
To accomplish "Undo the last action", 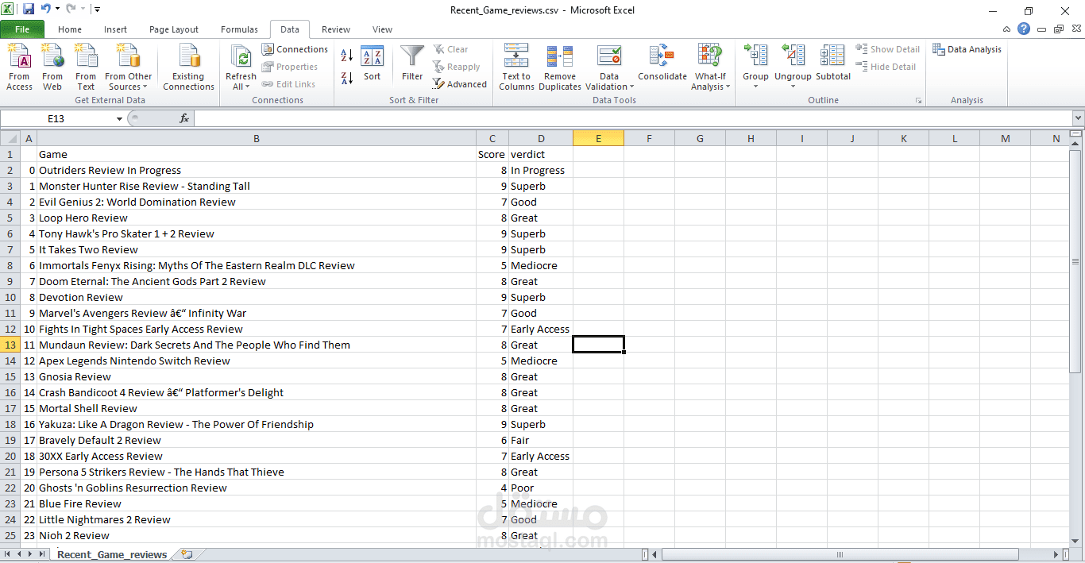I will (x=46, y=9).
